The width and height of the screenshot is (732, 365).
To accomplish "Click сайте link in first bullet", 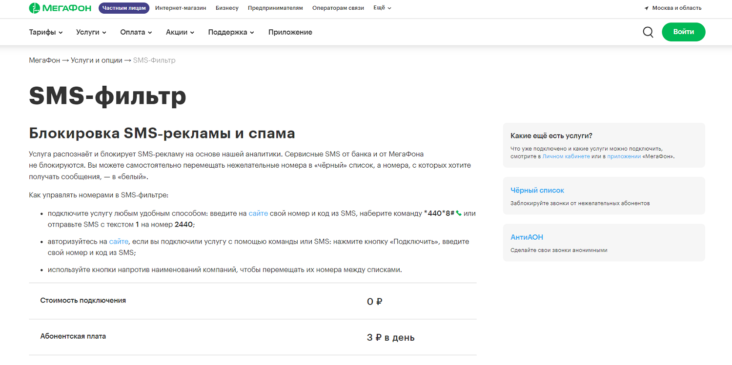I will coord(258,213).
